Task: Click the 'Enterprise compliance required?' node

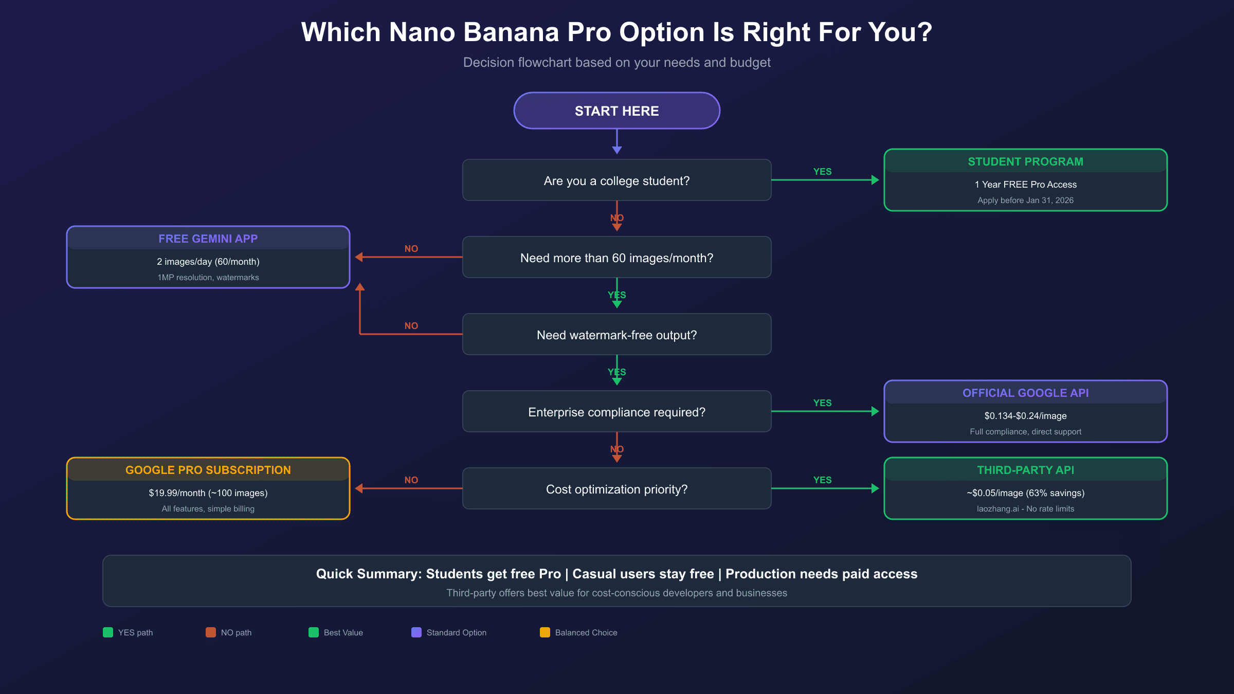Action: (x=616, y=412)
